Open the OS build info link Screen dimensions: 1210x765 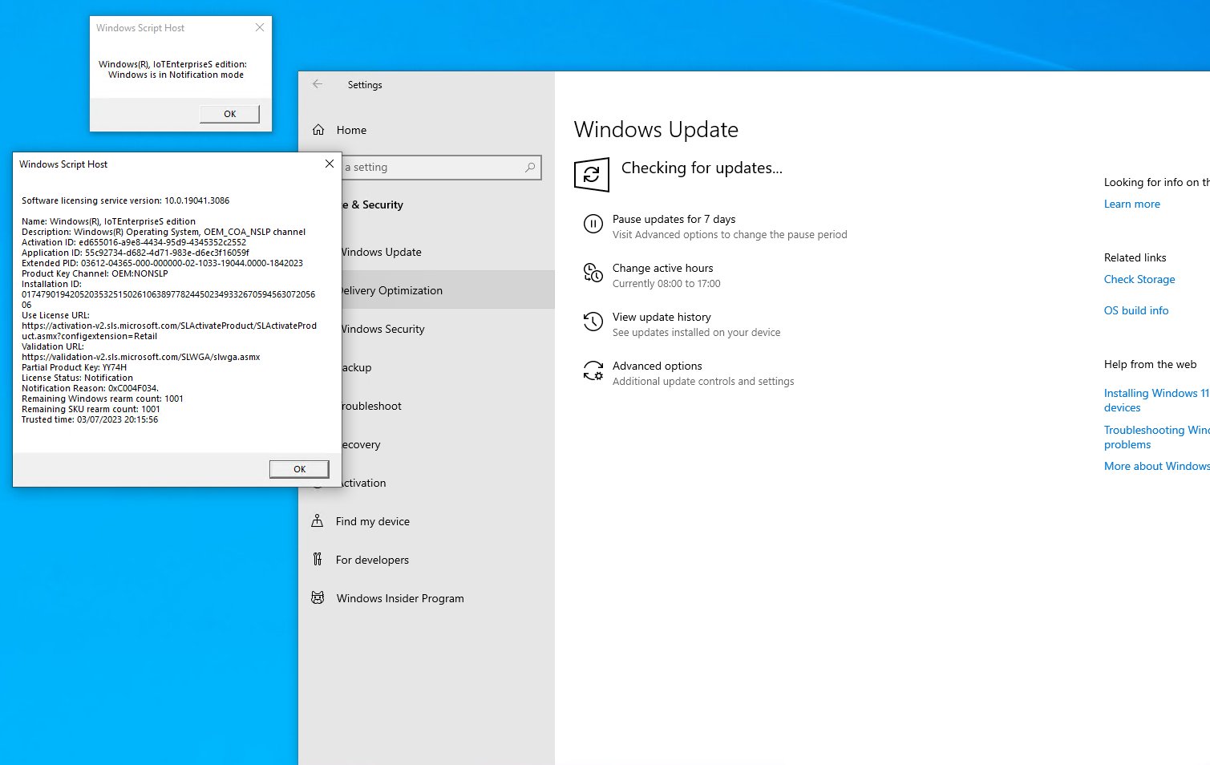(1136, 310)
